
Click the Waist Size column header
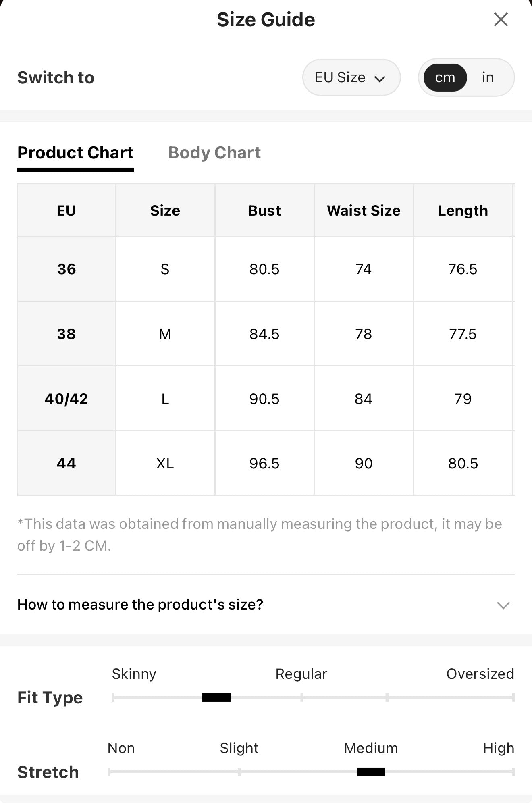pos(364,210)
